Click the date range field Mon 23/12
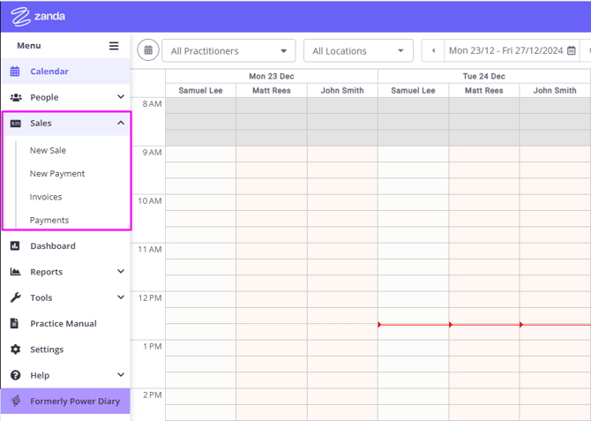Image resolution: width=591 pixels, height=421 pixels. (x=505, y=51)
